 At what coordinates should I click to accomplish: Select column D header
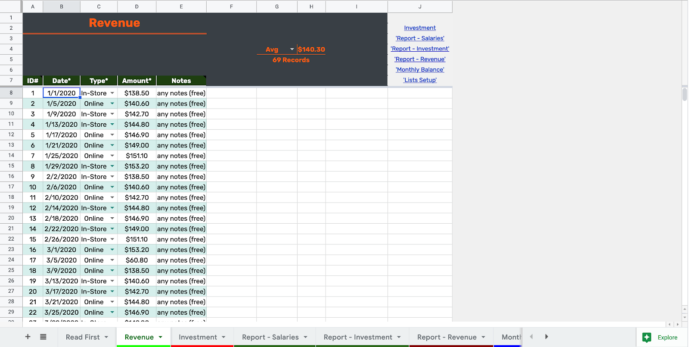click(137, 6)
